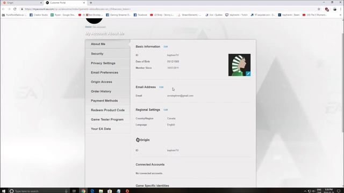Click the Windows Start button
344x193 pixels.
click(x=4, y=191)
